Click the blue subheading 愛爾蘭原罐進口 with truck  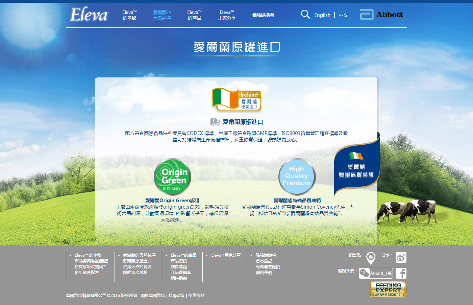coord(236,122)
